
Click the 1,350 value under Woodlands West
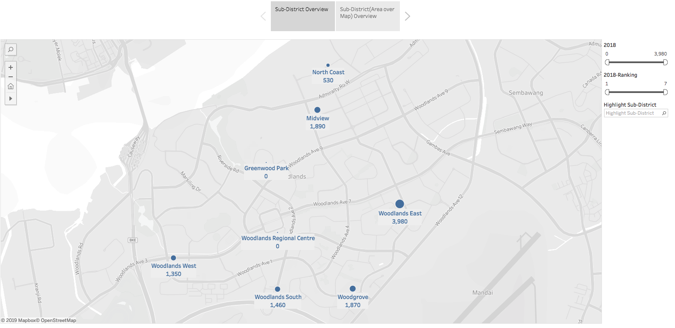(173, 274)
